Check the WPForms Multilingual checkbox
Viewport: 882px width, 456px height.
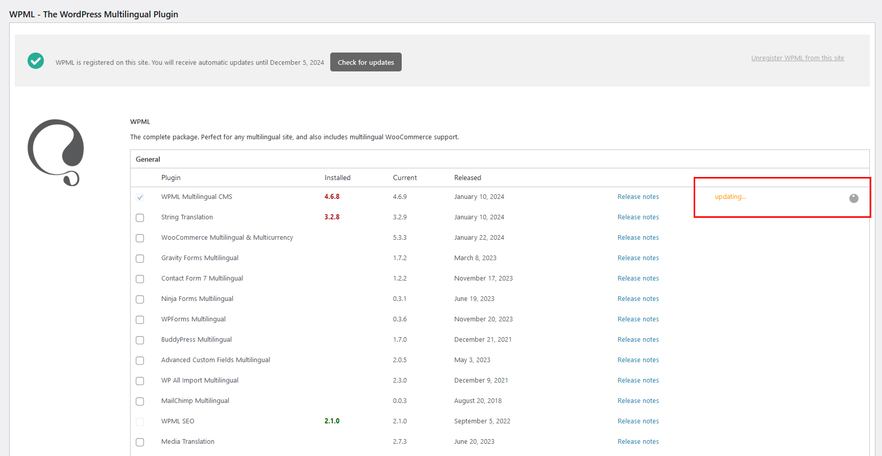[140, 320]
